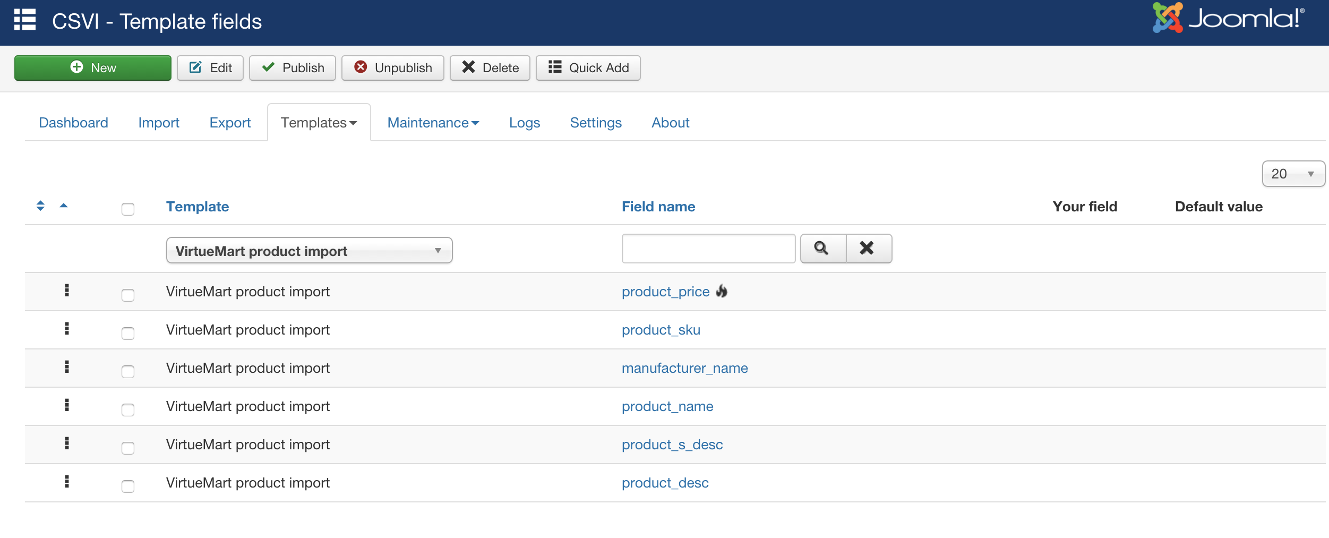The image size is (1329, 538).
Task: Click the Your field column header
Action: (1085, 207)
